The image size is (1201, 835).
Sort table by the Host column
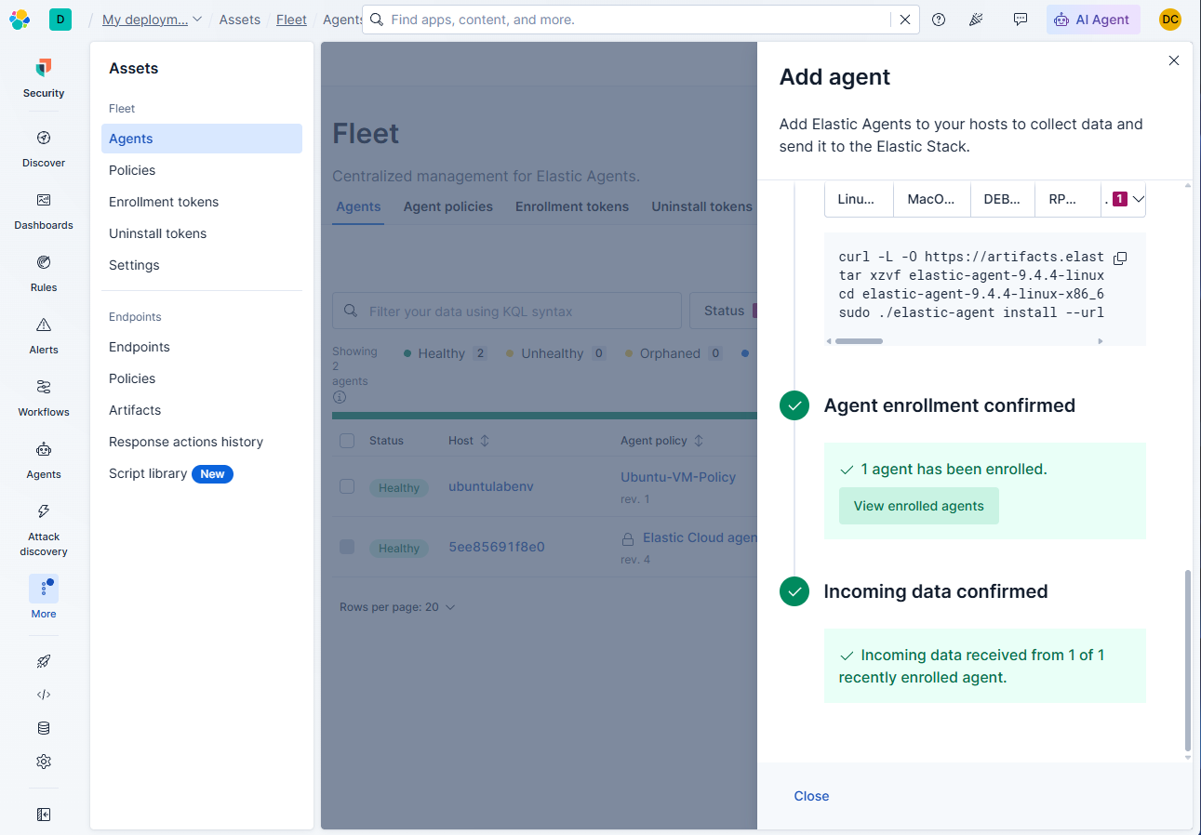coord(469,441)
